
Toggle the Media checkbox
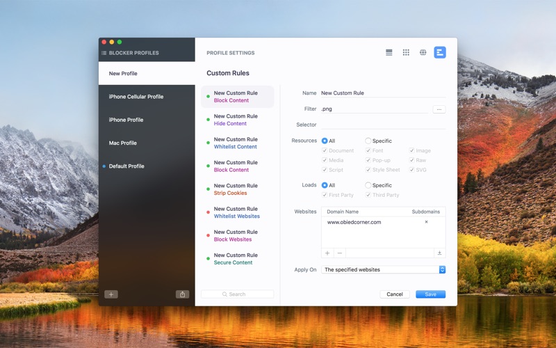(x=325, y=160)
